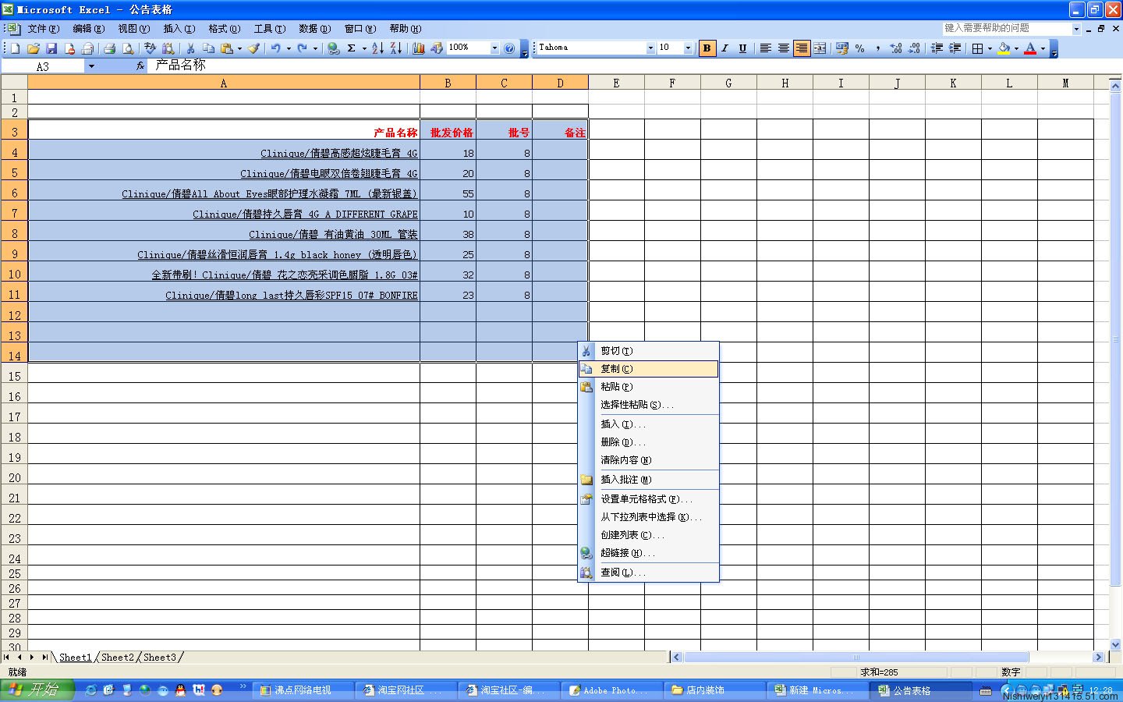Click the Fill Color paint bucket swatch

coord(1004,48)
